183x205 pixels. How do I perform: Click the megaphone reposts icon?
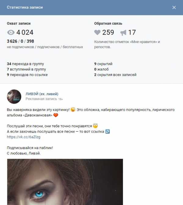point(123,33)
